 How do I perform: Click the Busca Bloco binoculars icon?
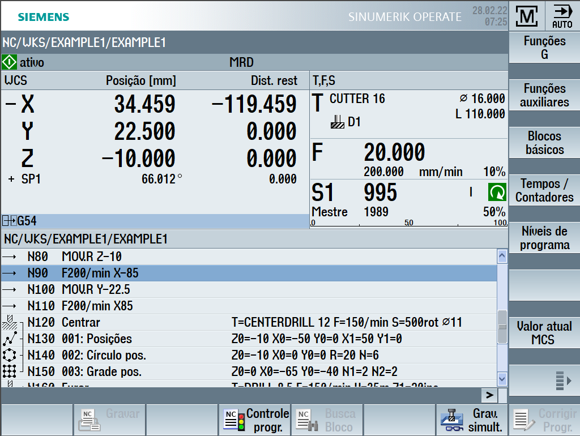pos(308,421)
